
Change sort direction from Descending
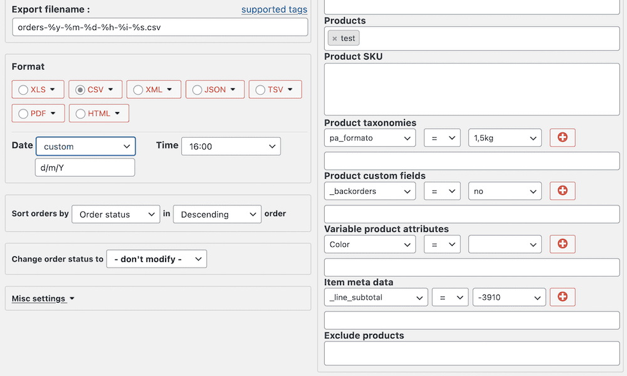(217, 214)
